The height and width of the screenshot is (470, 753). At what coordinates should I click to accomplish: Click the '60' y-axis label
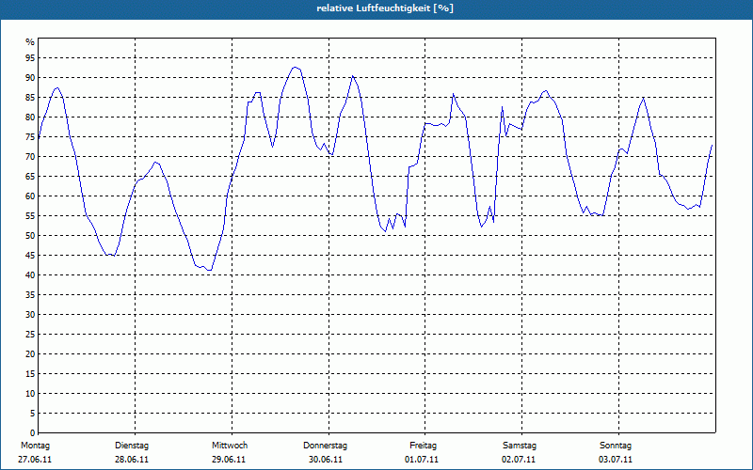pos(30,196)
